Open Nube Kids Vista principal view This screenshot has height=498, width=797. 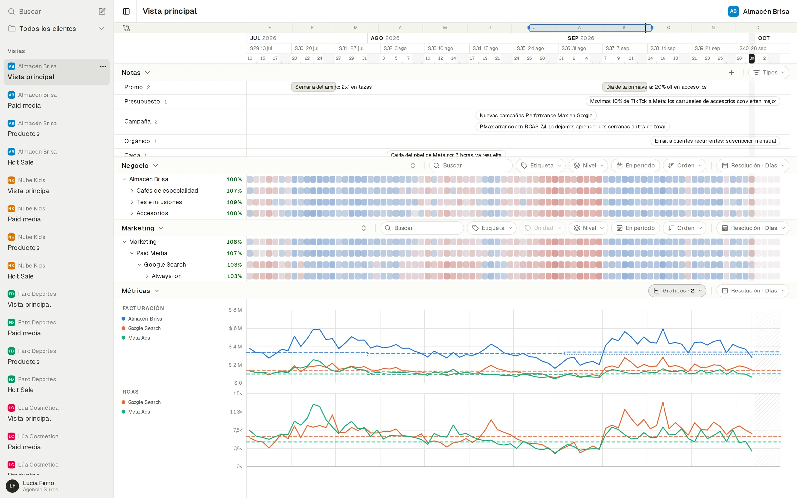click(56, 186)
